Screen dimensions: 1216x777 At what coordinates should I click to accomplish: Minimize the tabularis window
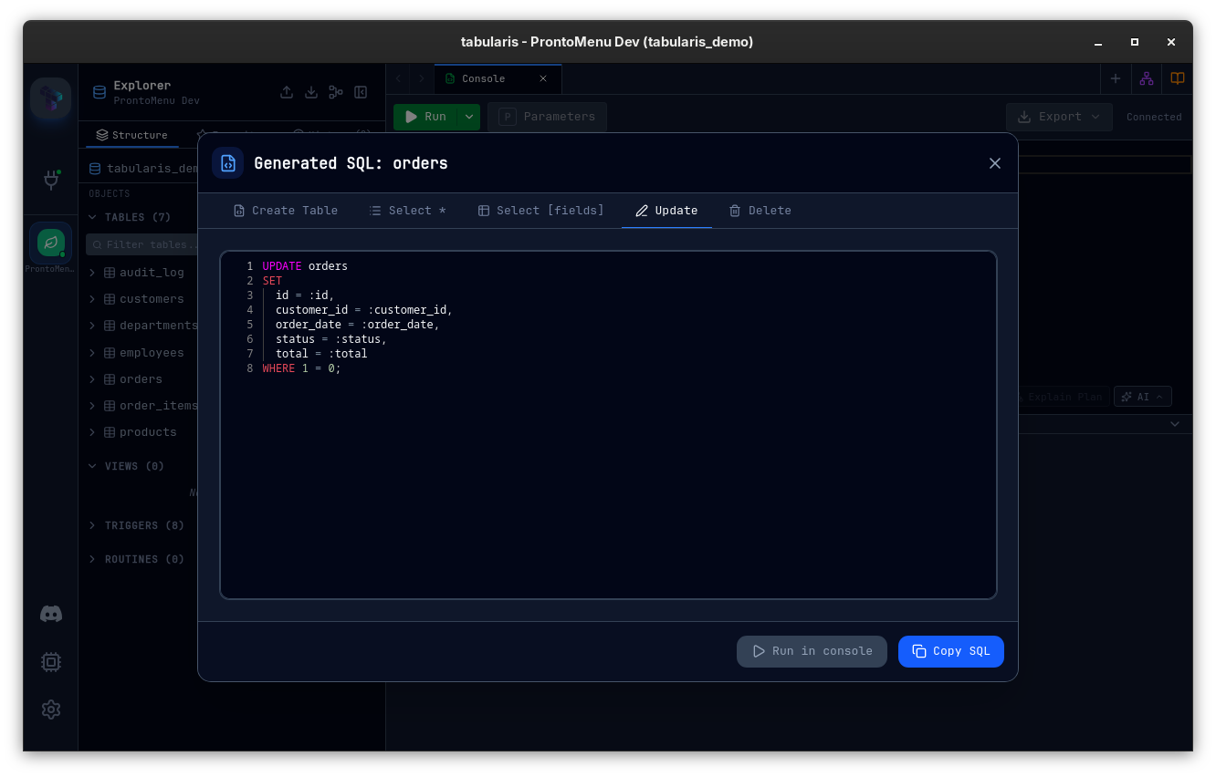1098,42
